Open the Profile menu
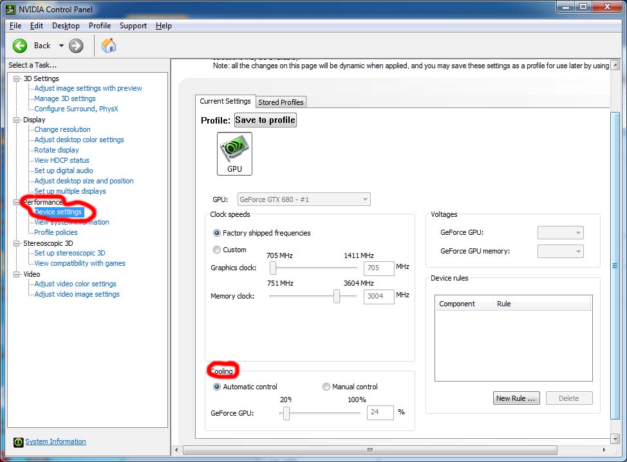627x462 pixels. click(x=100, y=26)
